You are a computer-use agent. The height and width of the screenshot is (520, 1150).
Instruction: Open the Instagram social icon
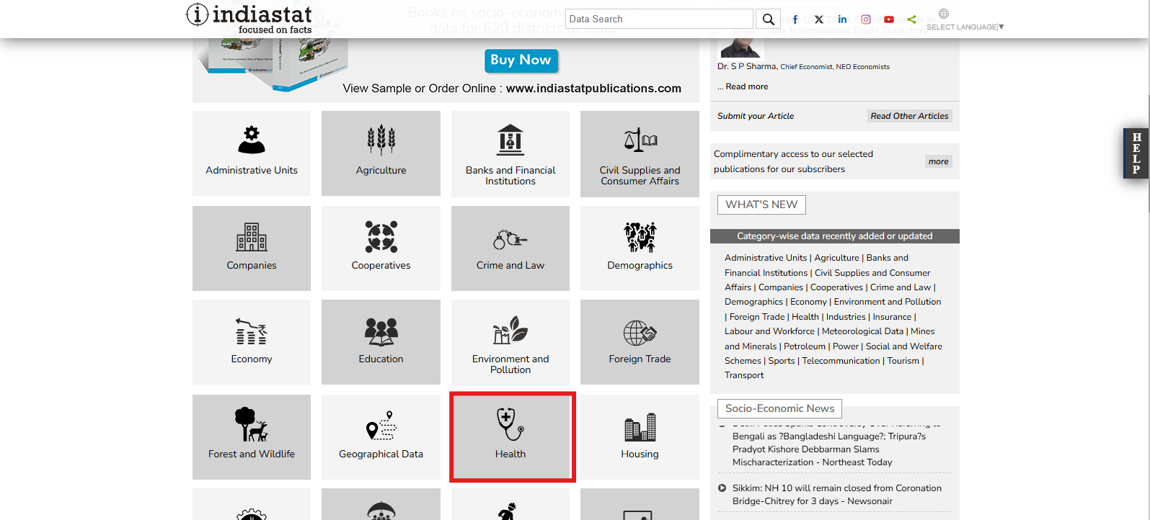point(866,19)
